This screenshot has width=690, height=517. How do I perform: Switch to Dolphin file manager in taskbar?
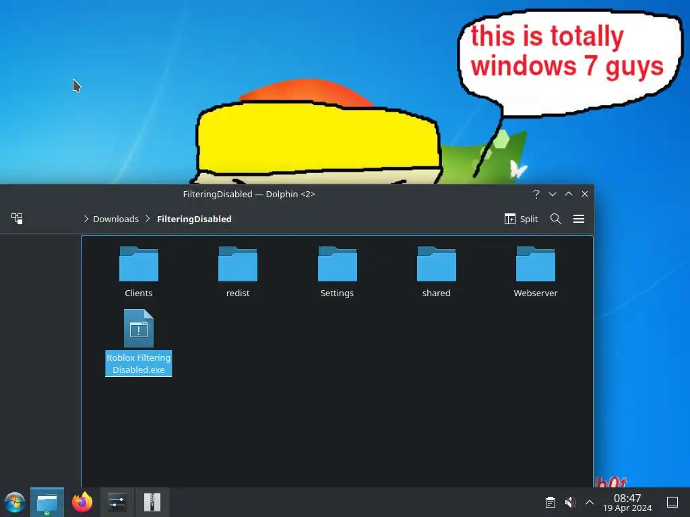[47, 502]
